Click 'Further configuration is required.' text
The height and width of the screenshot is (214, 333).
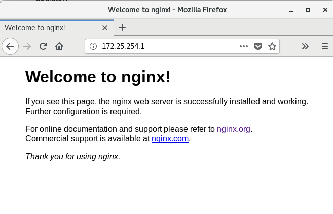pyautogui.click(x=84, y=112)
